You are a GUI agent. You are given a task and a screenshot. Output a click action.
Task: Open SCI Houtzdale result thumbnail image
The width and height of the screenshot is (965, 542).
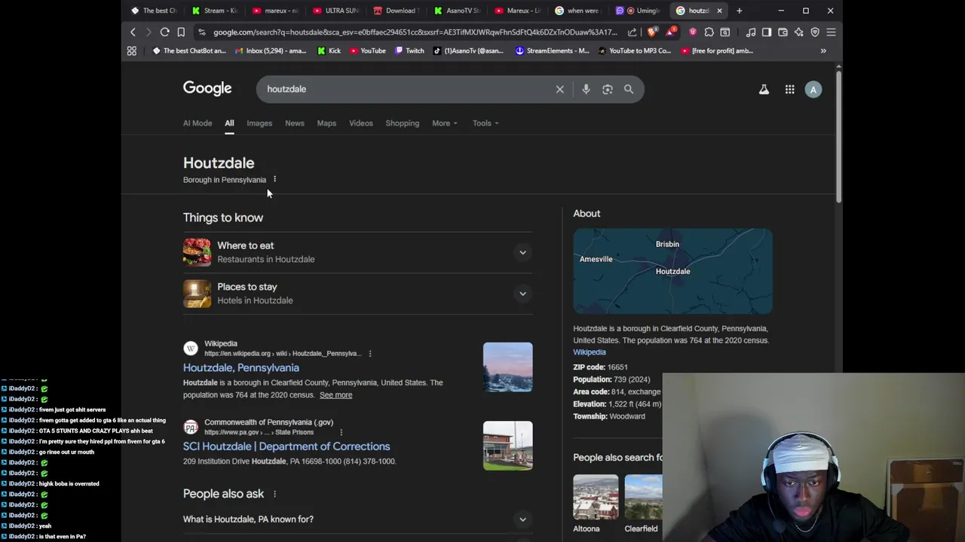tap(507, 446)
